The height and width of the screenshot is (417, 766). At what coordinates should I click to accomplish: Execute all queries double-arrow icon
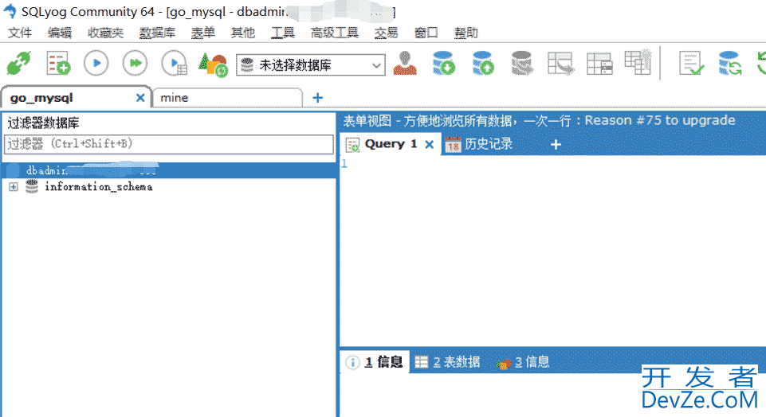tap(135, 64)
